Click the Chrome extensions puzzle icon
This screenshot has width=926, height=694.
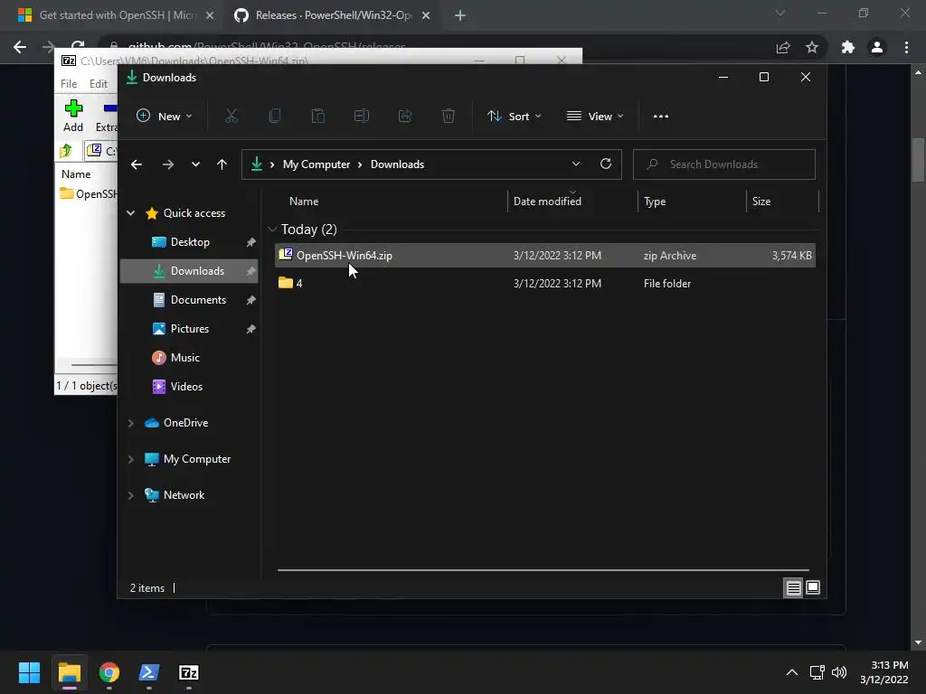[x=848, y=47]
